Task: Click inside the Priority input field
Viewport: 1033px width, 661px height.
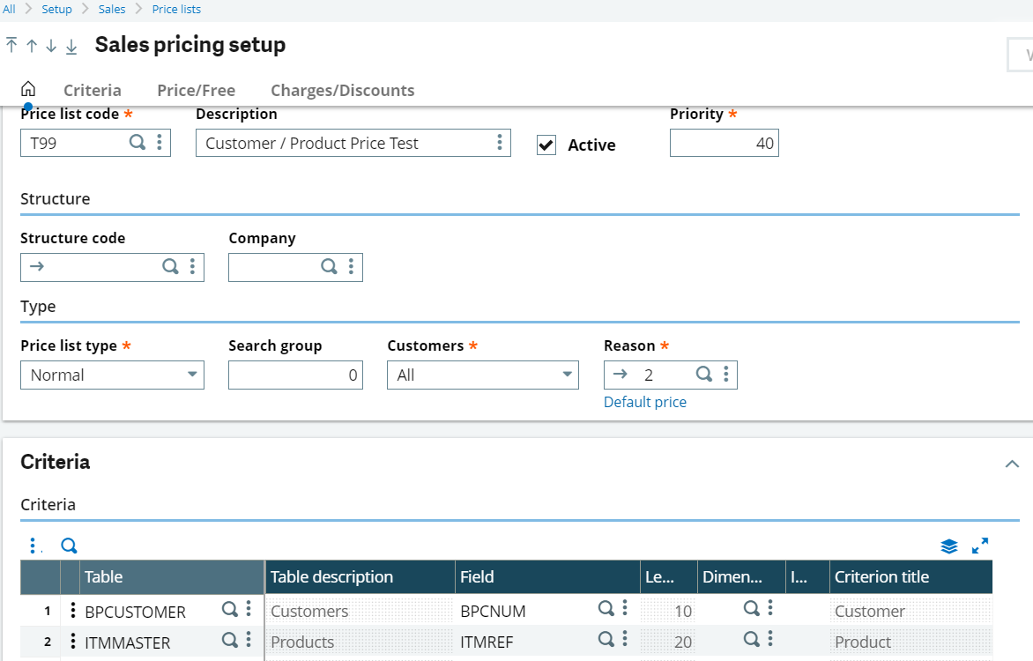Action: (x=723, y=142)
